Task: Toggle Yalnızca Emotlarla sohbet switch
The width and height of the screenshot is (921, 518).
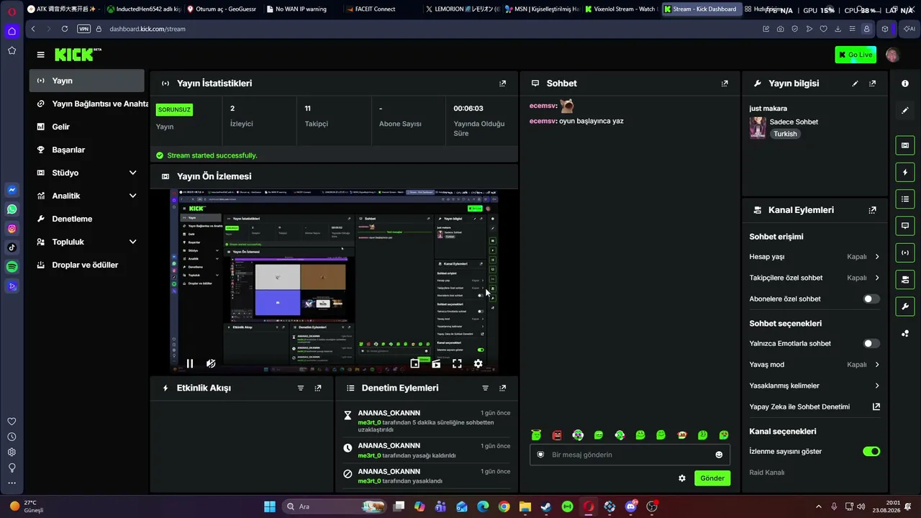Action: (871, 344)
